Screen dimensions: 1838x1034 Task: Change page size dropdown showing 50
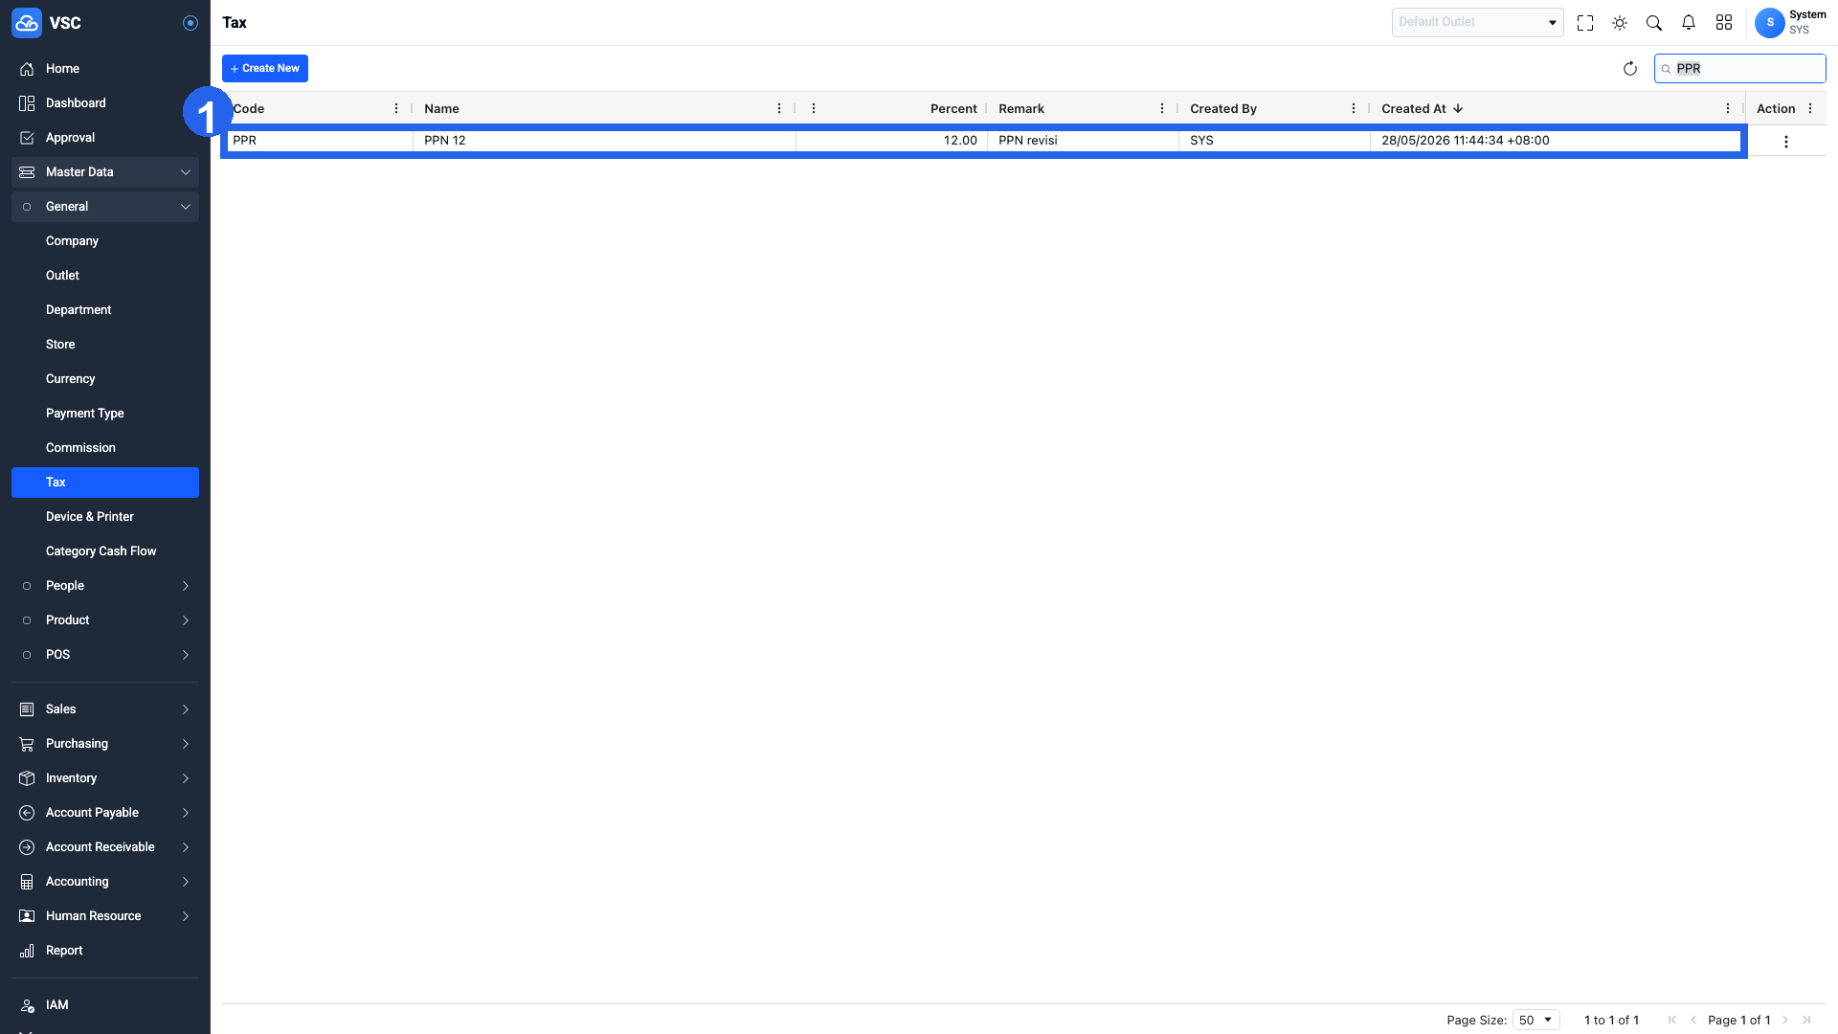point(1536,1021)
